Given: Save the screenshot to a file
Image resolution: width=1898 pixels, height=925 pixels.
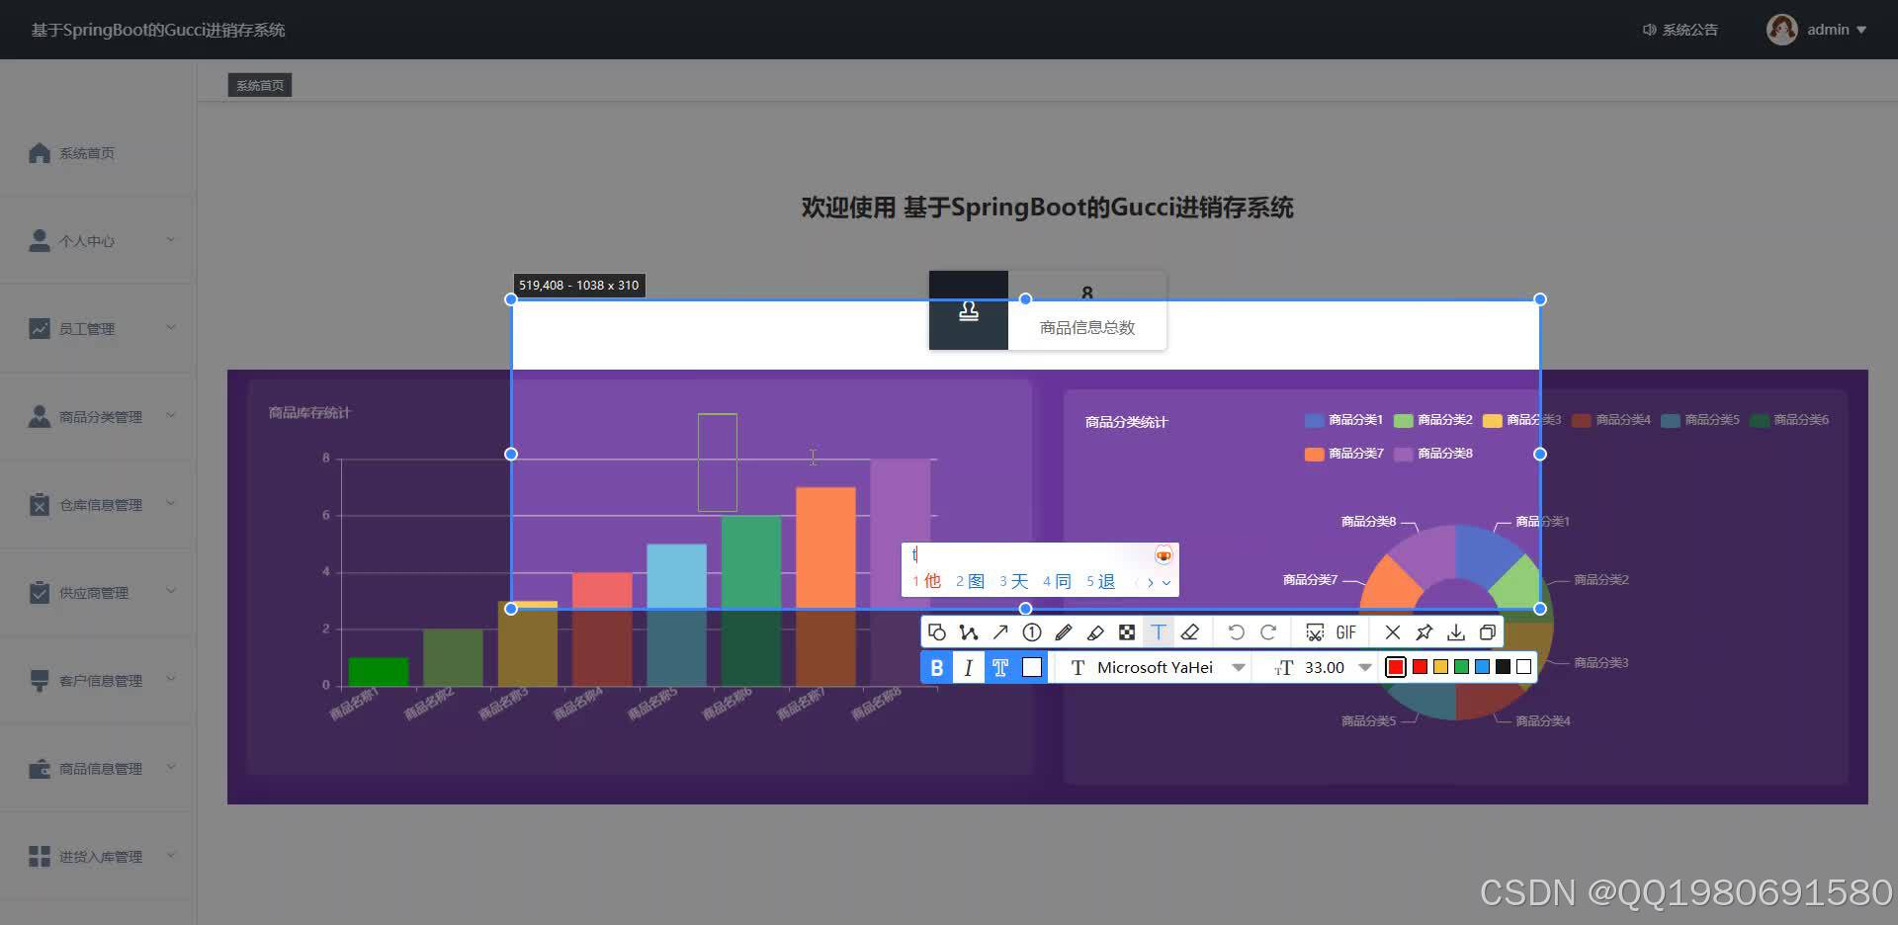Looking at the screenshot, I should [1456, 632].
